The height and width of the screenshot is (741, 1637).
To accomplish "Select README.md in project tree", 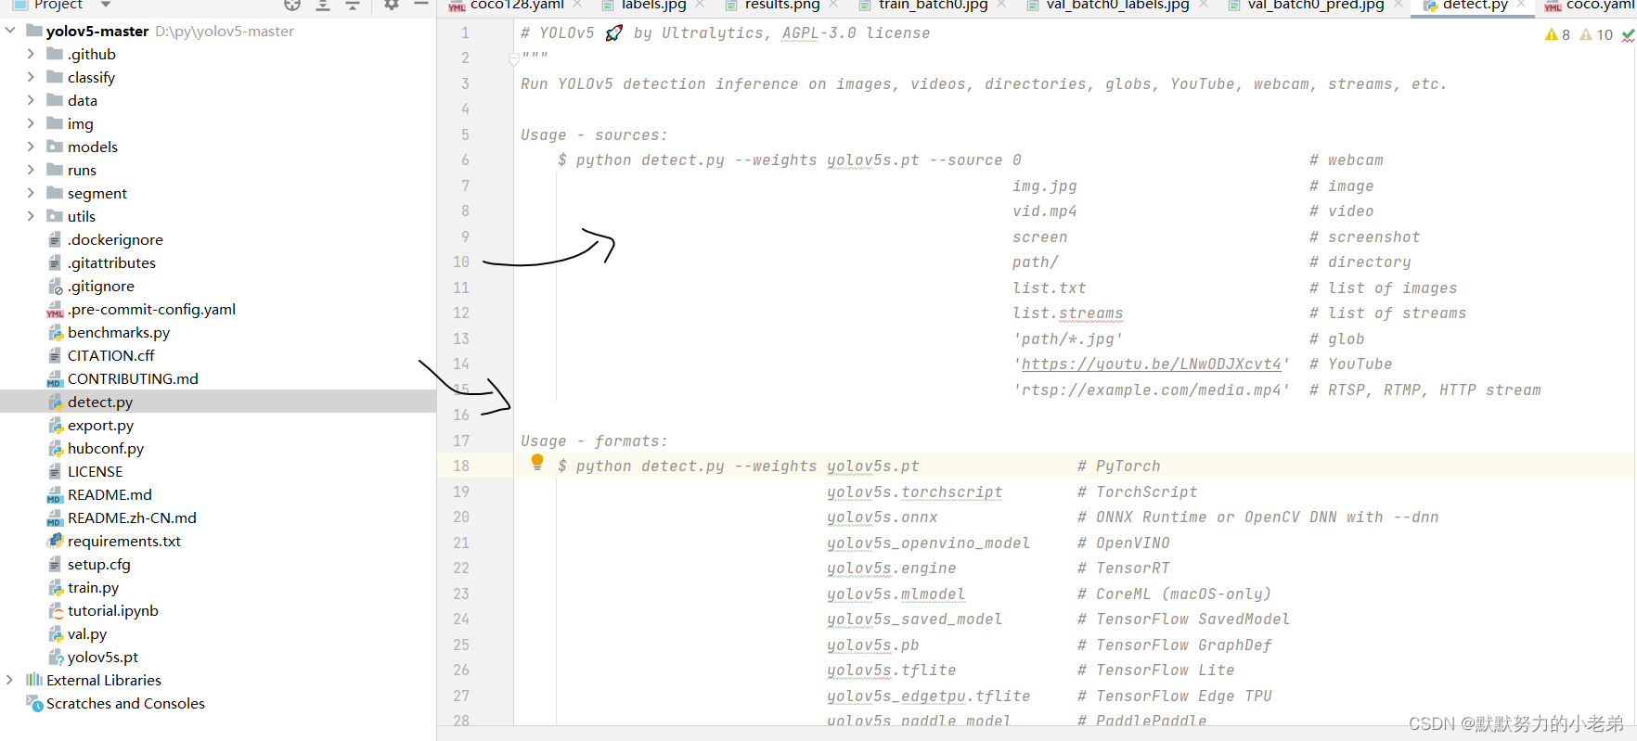I will tap(110, 494).
